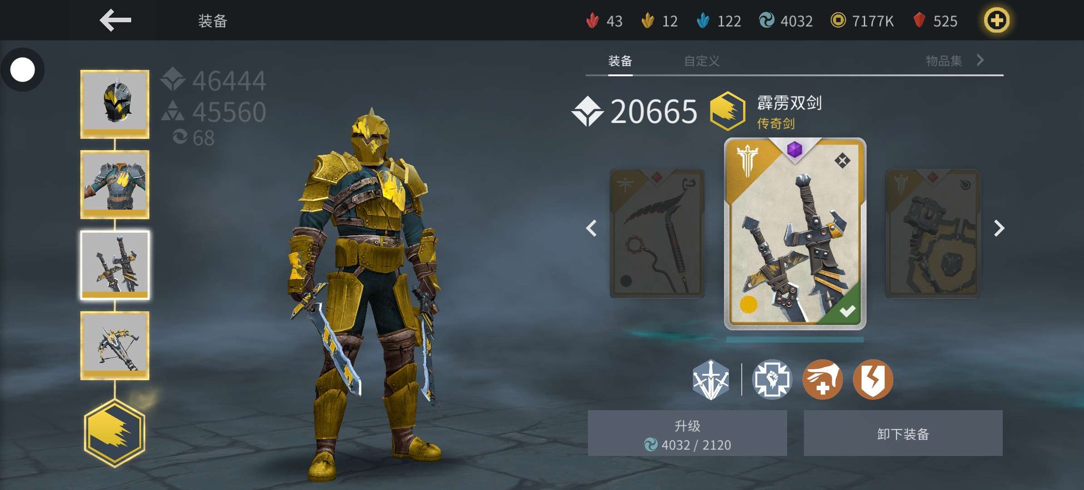The width and height of the screenshot is (1084, 490).
Task: Switch to the 自定义 tab
Action: pos(701,61)
